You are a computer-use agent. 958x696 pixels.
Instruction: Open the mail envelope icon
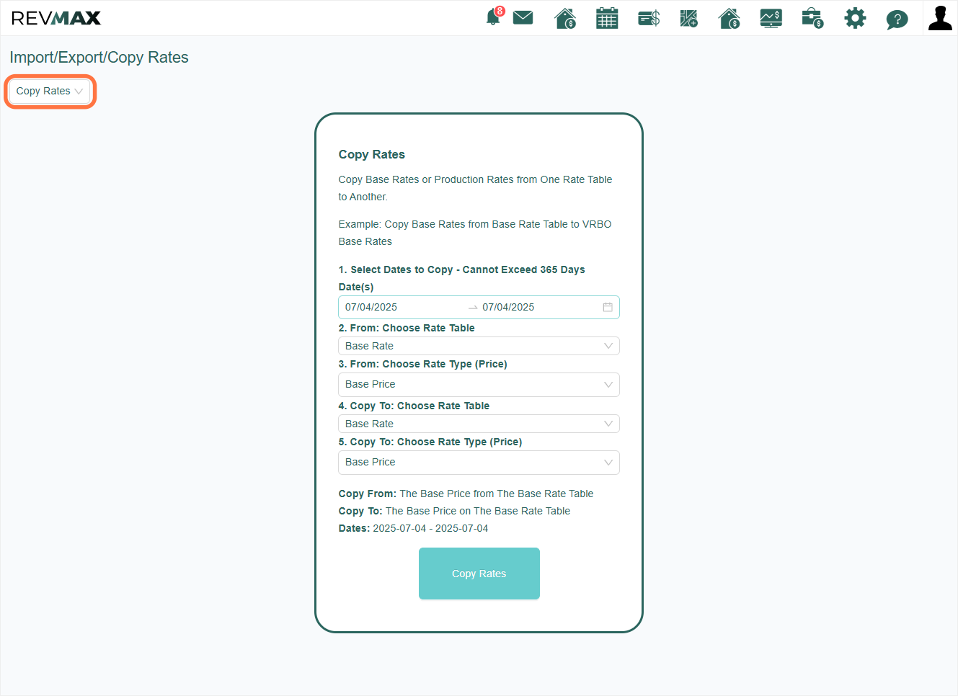coord(523,17)
